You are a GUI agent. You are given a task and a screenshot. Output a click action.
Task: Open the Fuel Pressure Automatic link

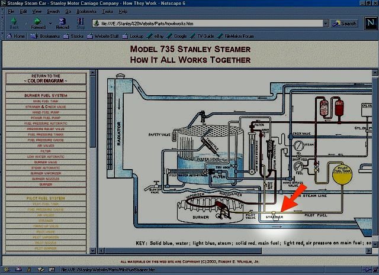point(46,124)
